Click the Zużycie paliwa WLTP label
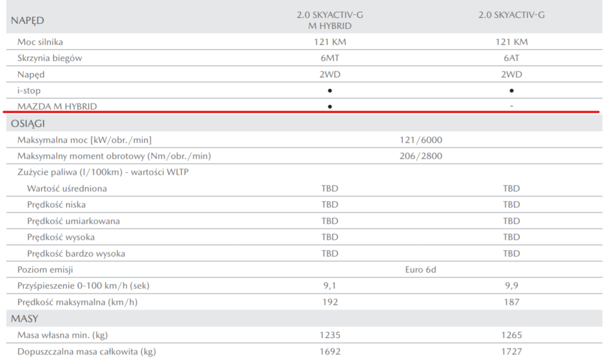The width and height of the screenshot is (606, 359). click(103, 172)
